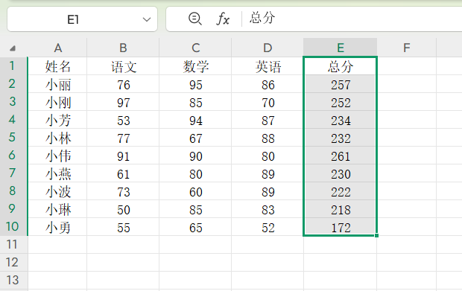Select column F header
This screenshot has width=462, height=291.
coord(407,48)
